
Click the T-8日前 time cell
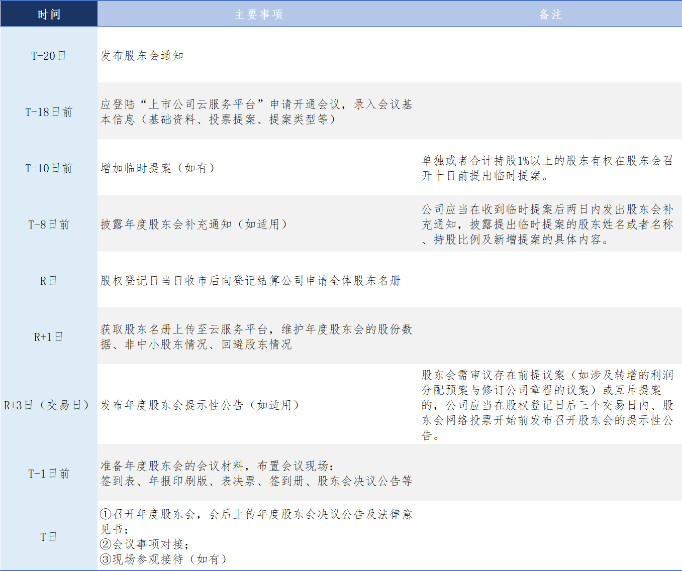point(49,224)
